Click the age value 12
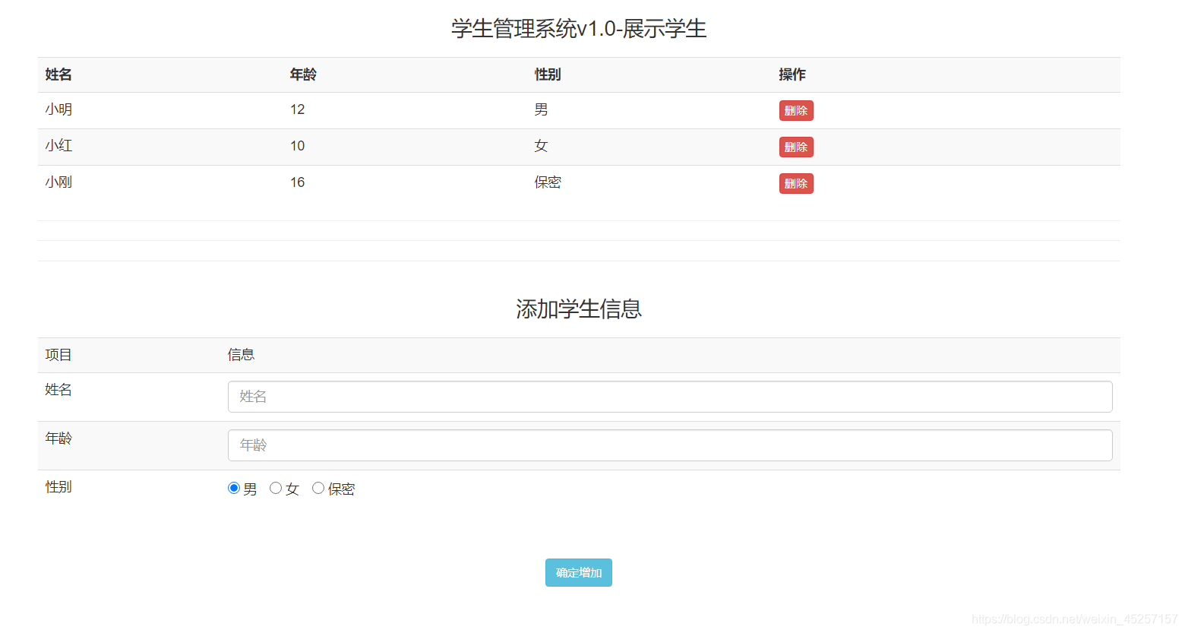This screenshot has height=633, width=1185. tap(297, 109)
